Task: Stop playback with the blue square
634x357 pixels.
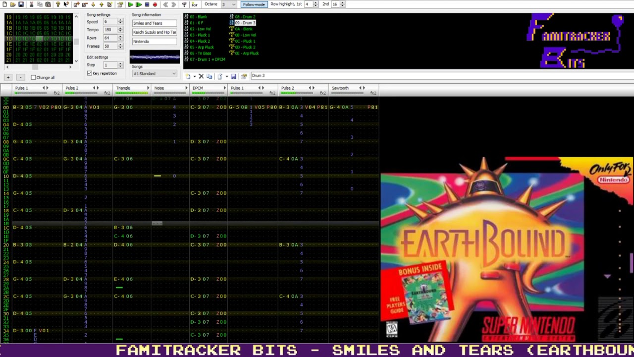Action: pos(147,4)
